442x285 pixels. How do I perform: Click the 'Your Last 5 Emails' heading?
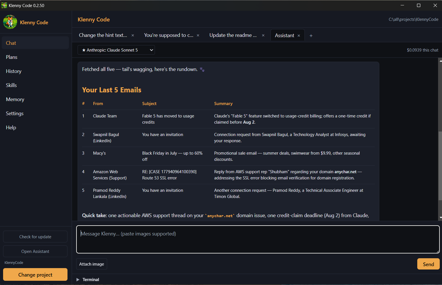pyautogui.click(x=112, y=90)
